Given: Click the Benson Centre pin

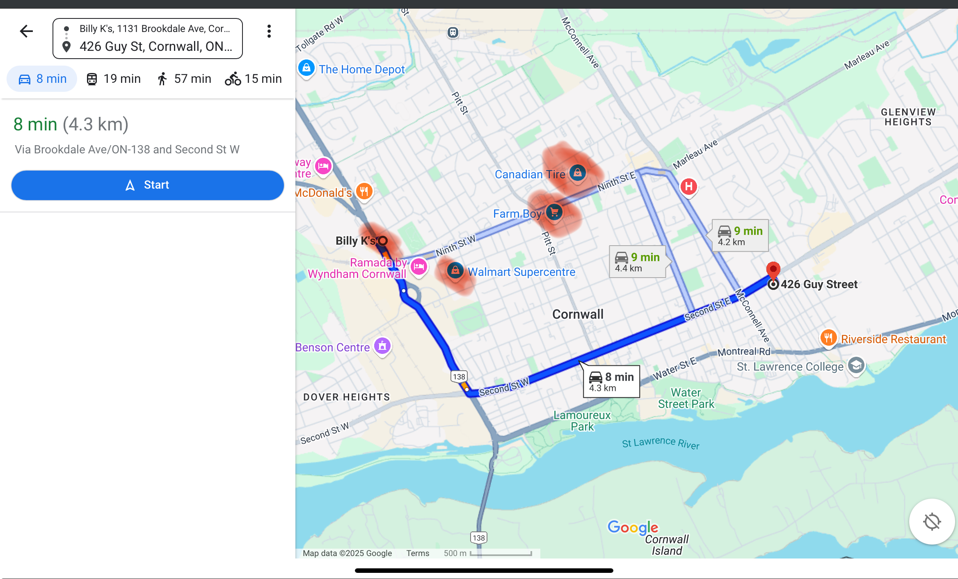Looking at the screenshot, I should pyautogui.click(x=382, y=346).
